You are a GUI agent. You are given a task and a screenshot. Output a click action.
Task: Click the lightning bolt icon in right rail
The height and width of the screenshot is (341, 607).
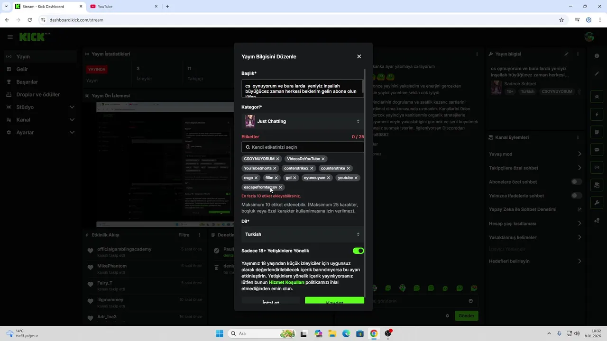point(597,115)
